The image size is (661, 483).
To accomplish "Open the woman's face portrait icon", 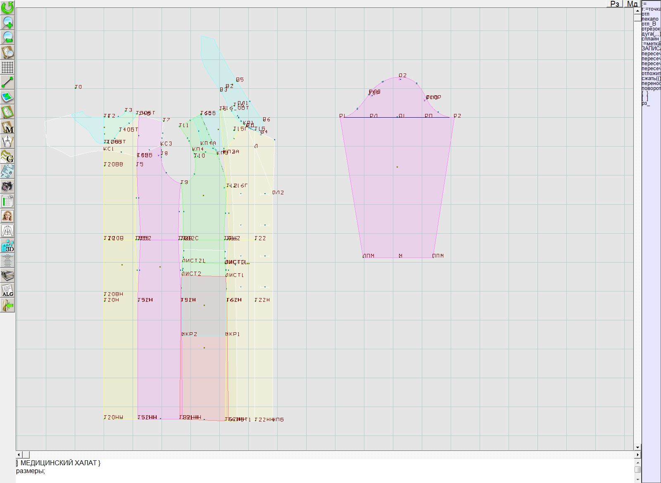I will [x=7, y=216].
